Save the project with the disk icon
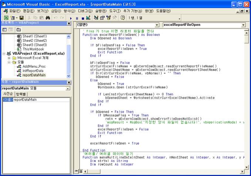The image size is (251, 176). tap(21, 18)
